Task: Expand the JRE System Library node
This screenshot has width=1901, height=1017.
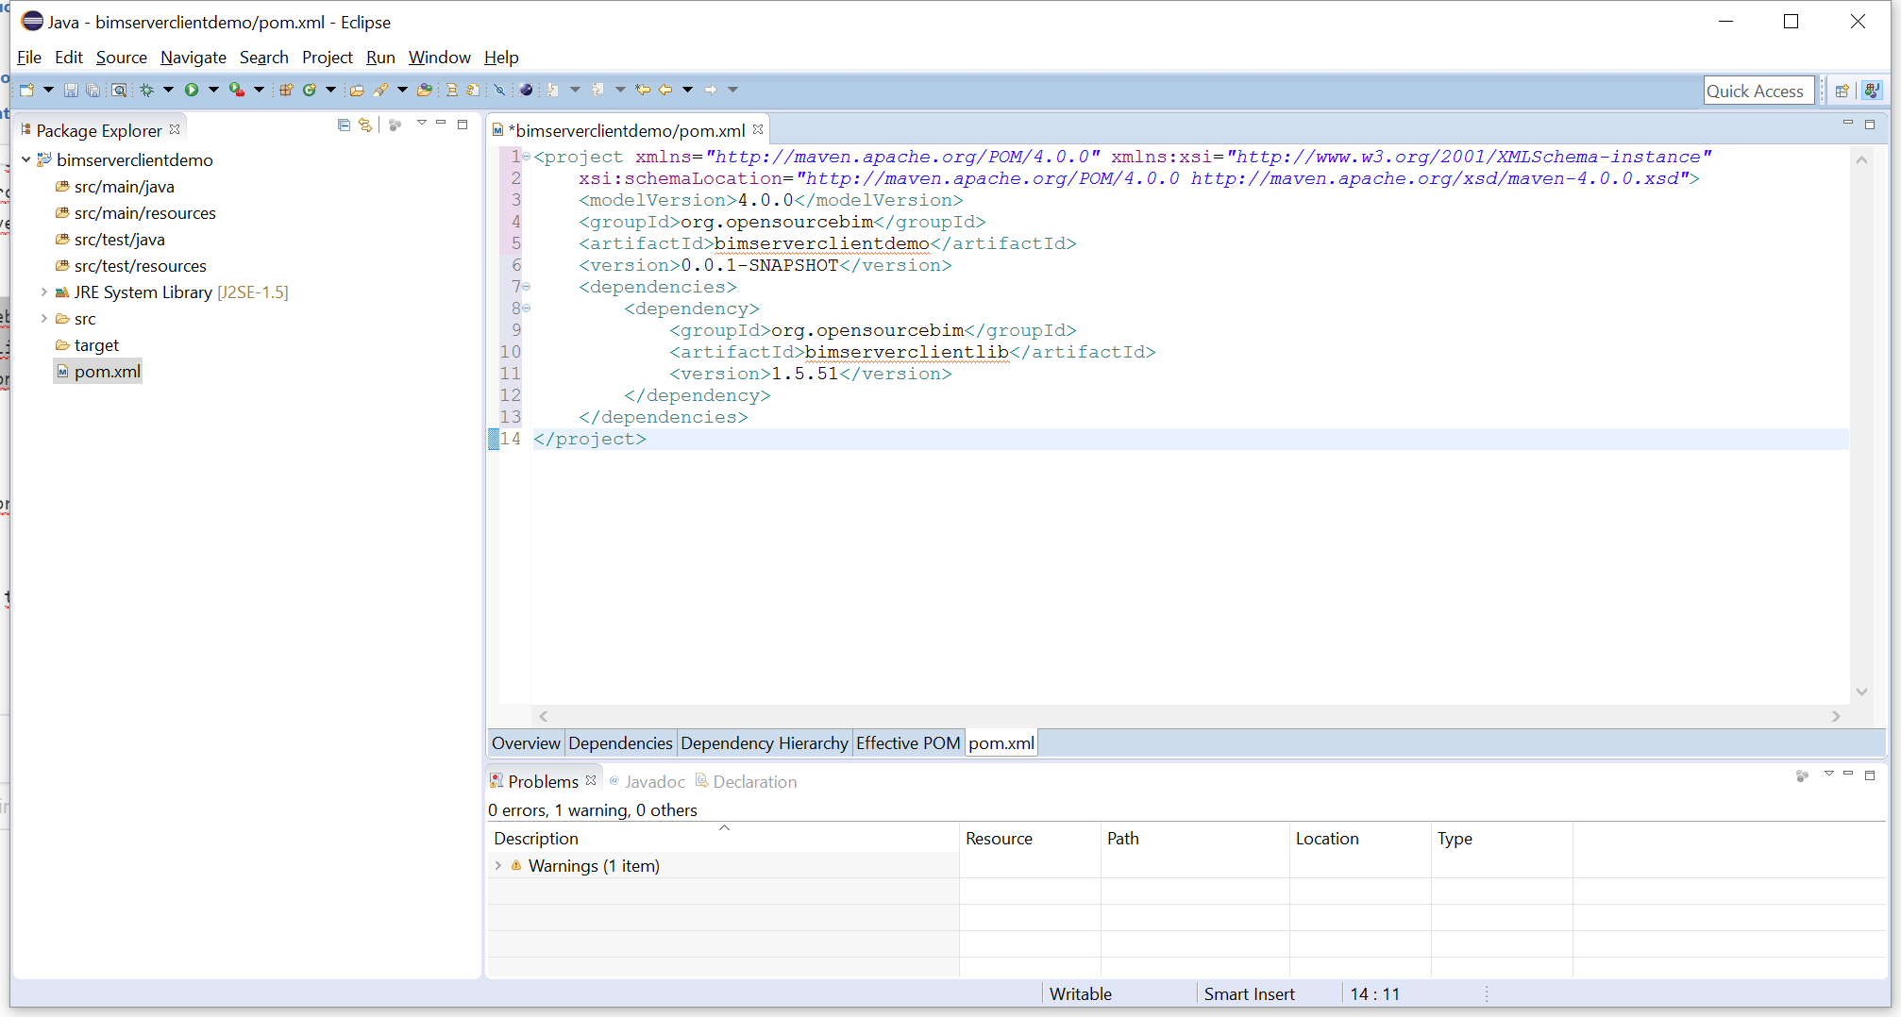Action: [x=43, y=292]
